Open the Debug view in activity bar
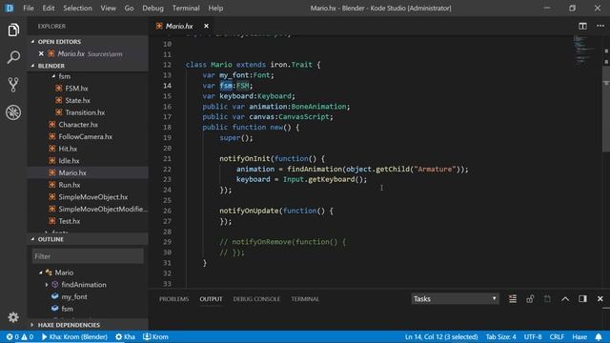 [13, 112]
